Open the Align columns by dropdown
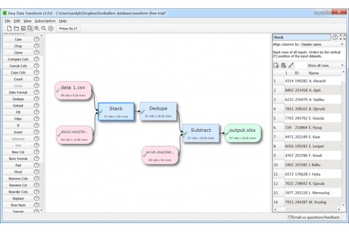Viewport: 349px width, 232px height. (322, 44)
